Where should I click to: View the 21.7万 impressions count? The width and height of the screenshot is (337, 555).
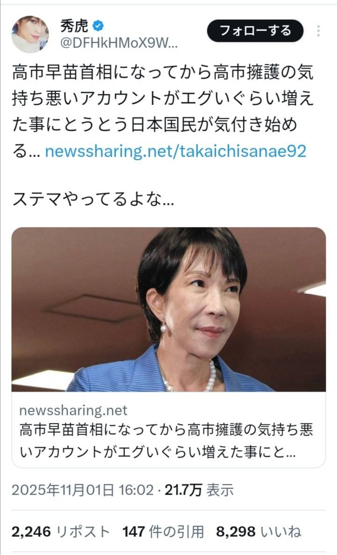183,490
